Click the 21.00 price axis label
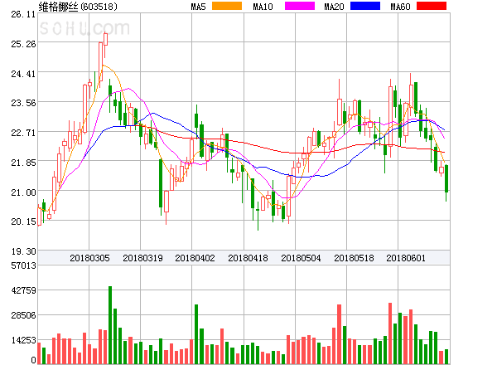The image size is (497, 365). pyautogui.click(x=23, y=192)
